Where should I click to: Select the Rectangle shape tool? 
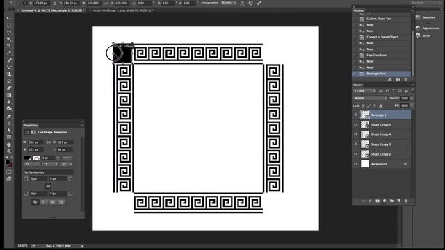coord(9,137)
